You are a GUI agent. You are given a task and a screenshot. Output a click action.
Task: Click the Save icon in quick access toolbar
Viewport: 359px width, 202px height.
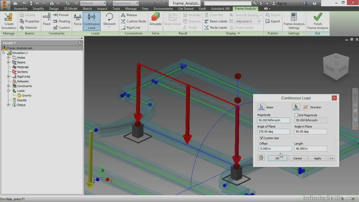tap(31, 3)
